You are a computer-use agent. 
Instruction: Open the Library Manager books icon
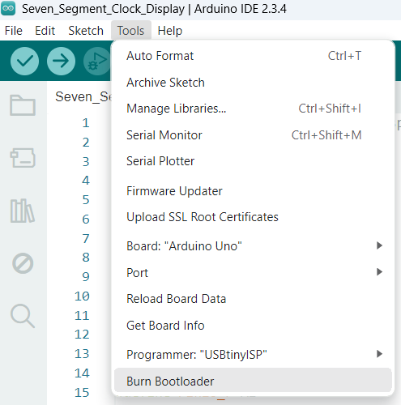click(23, 211)
